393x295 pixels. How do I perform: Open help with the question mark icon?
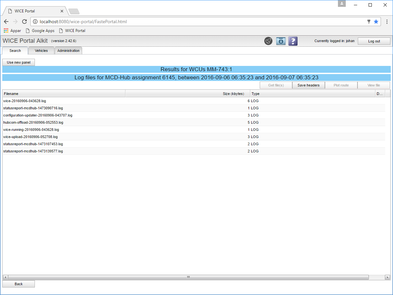(293, 41)
